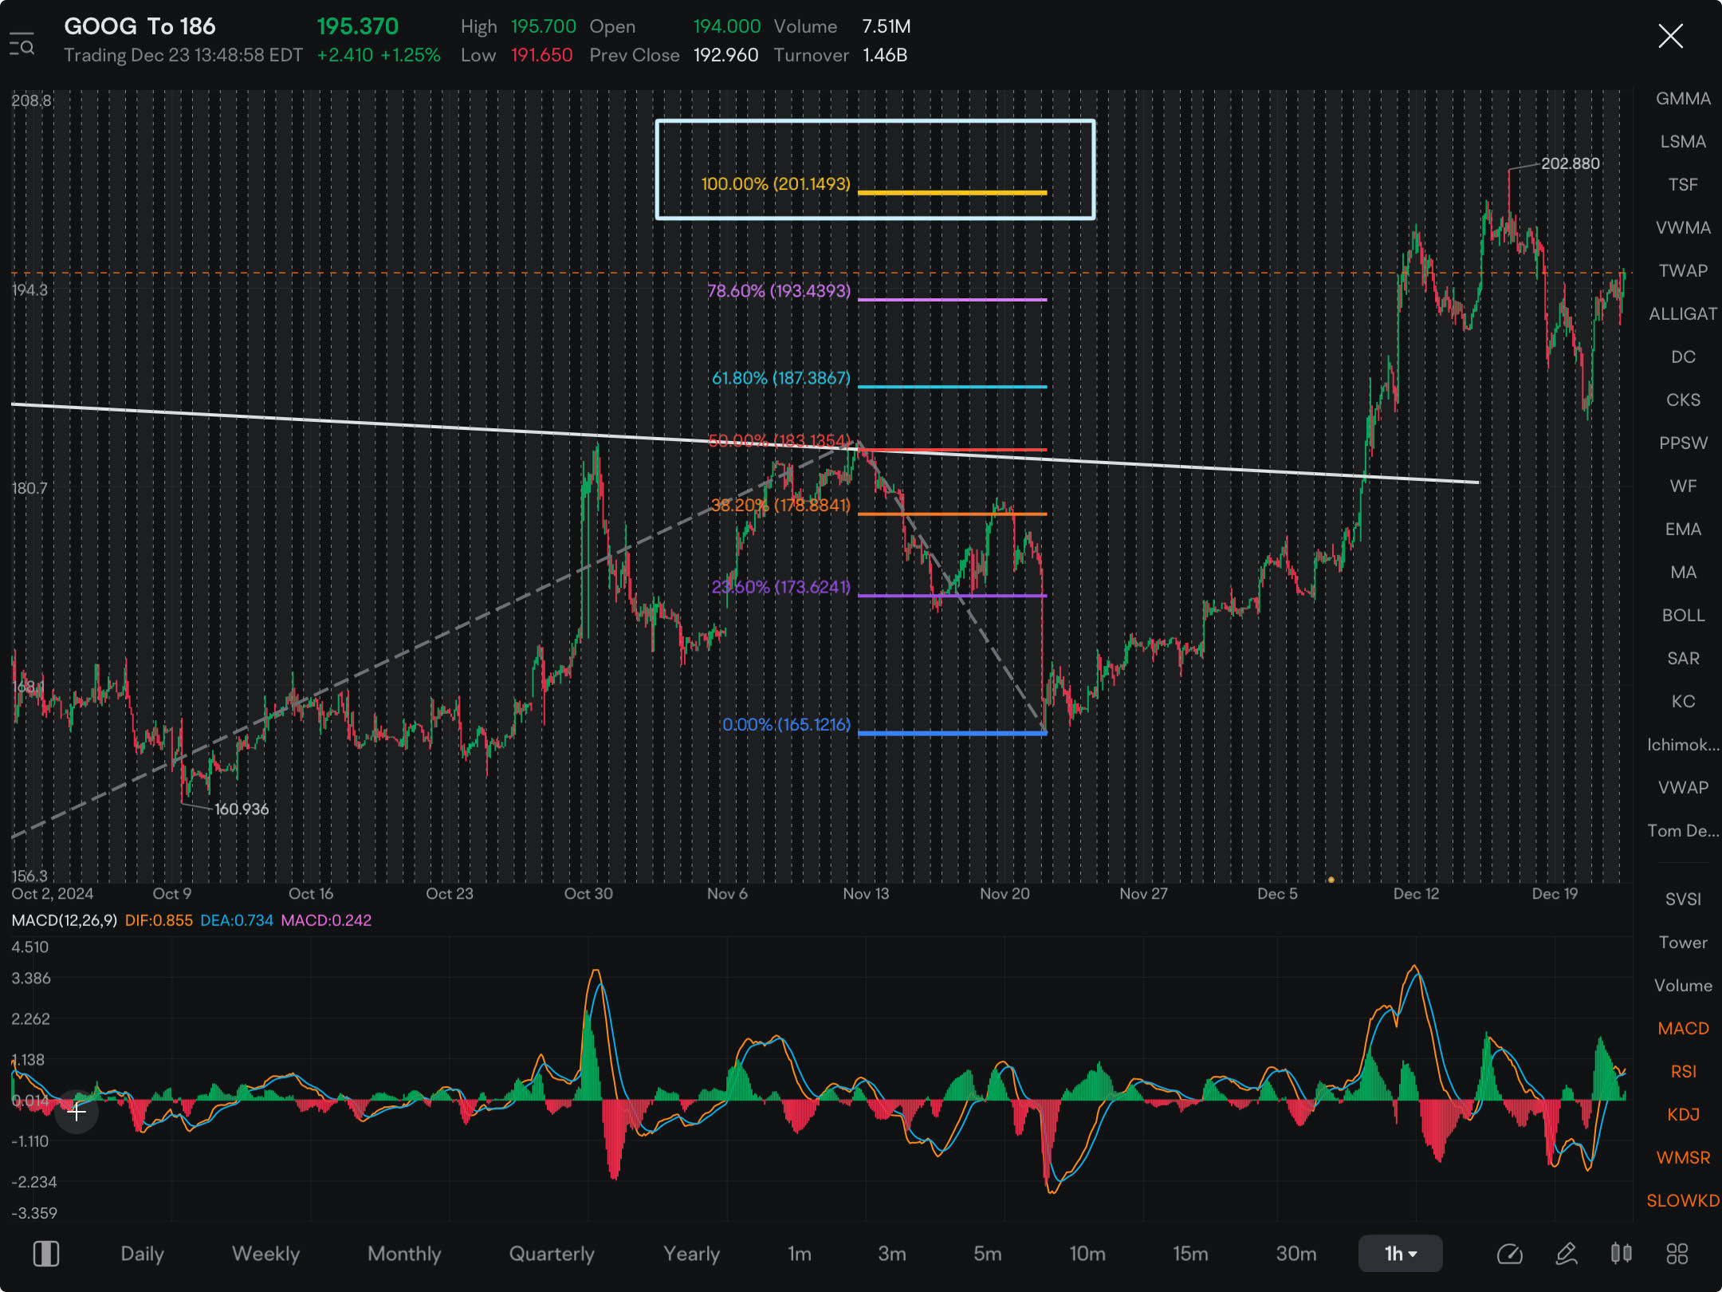Viewport: 1722px width, 1292px height.
Task: Close the full-screen chart view
Action: (x=1670, y=36)
